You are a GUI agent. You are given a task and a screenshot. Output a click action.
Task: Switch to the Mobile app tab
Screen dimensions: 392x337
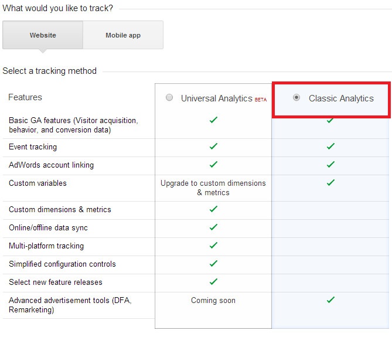click(123, 35)
